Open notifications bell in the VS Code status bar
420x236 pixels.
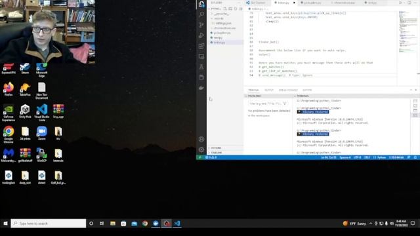click(x=415, y=157)
